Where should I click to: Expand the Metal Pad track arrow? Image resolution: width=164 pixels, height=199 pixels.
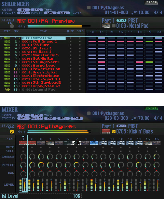(1, 38)
